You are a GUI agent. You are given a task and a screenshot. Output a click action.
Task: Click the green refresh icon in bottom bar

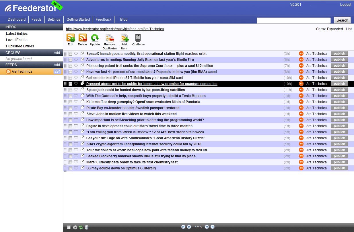(x=81, y=227)
